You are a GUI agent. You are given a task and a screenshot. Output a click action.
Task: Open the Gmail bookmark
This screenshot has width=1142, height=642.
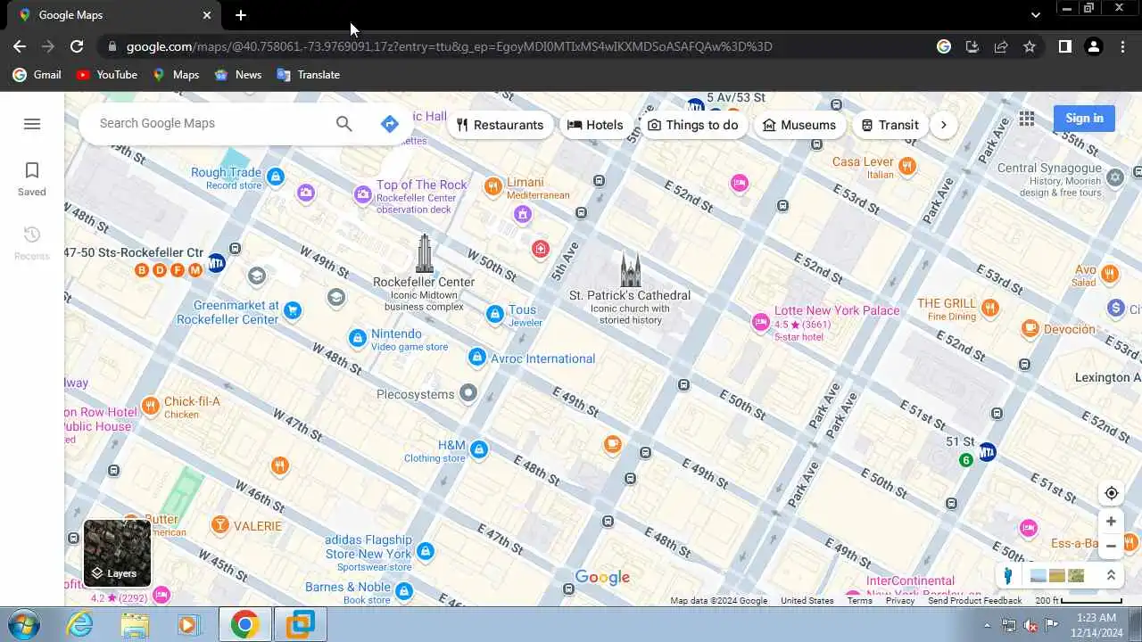click(x=37, y=75)
